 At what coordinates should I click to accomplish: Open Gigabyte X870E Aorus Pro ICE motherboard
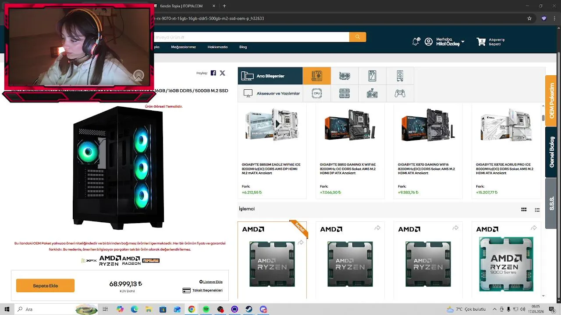click(x=505, y=169)
